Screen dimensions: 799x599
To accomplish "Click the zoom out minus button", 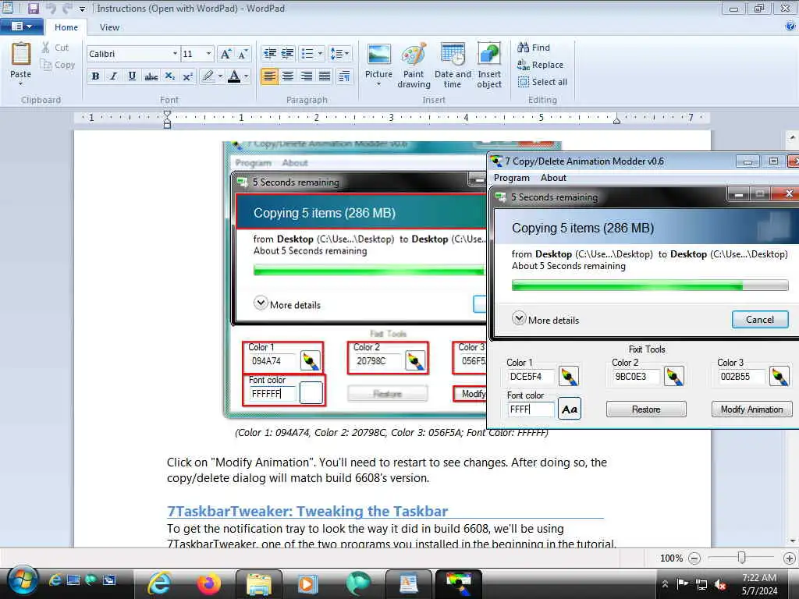I will tap(694, 558).
